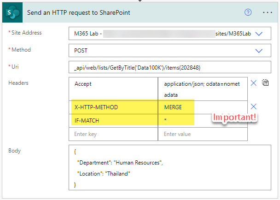Click the action title Send an HTTP request
The width and height of the screenshot is (280, 200).
click(x=79, y=13)
